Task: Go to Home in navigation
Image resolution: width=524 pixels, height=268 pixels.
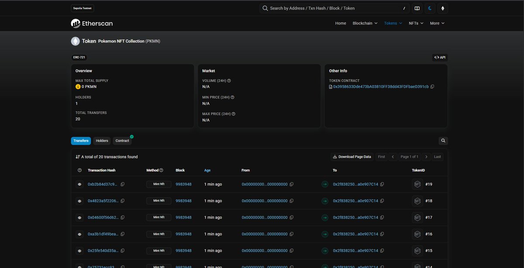Action: (x=341, y=23)
